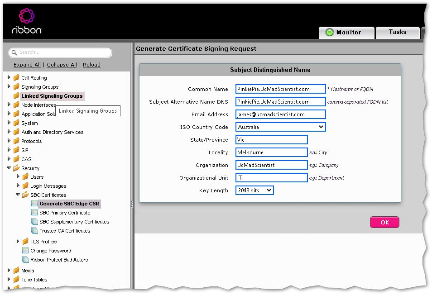The image size is (432, 295).
Task: Click the Reload link
Action: click(x=91, y=65)
